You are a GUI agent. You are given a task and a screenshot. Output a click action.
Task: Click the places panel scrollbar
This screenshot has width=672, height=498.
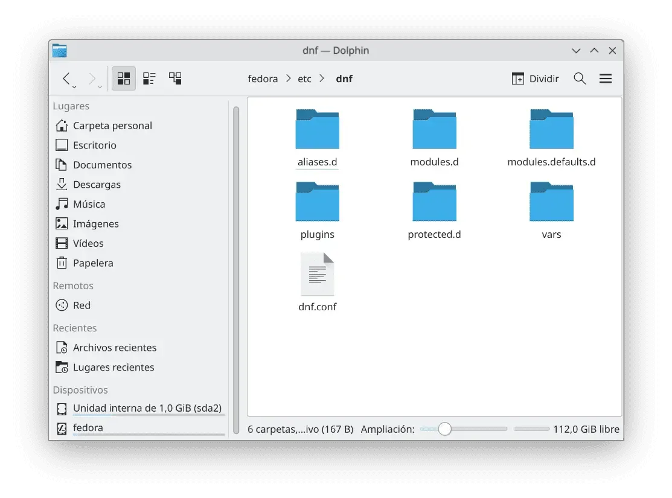(x=236, y=270)
